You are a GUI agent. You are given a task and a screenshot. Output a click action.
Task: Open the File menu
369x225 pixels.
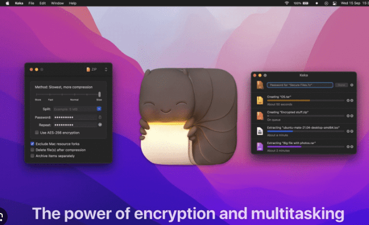pos(32,3)
